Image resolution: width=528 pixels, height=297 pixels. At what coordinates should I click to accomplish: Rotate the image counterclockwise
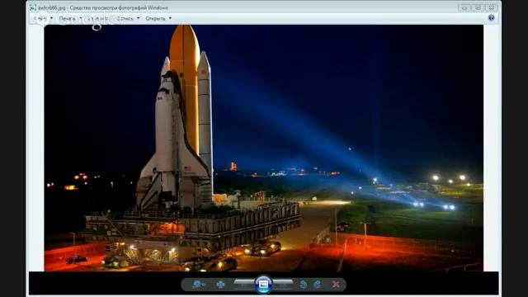pyautogui.click(x=303, y=285)
